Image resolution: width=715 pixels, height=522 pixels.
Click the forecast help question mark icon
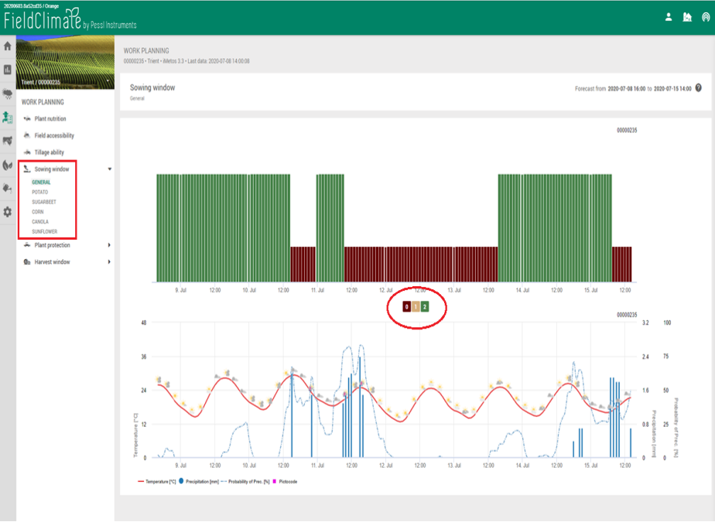tap(699, 88)
